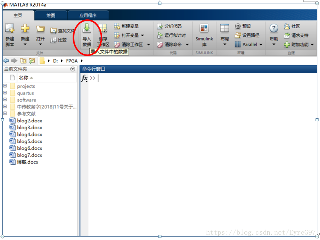Click the D: path segment
The height and width of the screenshot is (240, 320).
55,61
